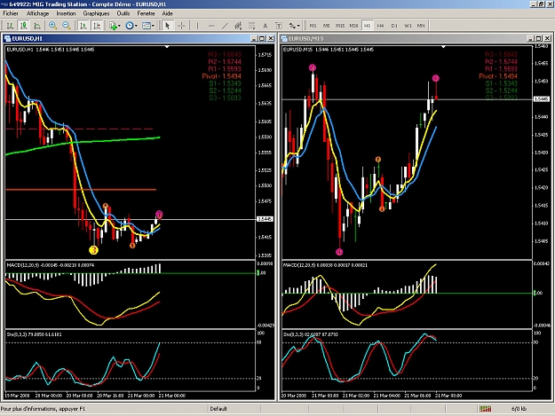
Task: Click the MACD(12,20,5) label in H1 chart
Action: 22,265
